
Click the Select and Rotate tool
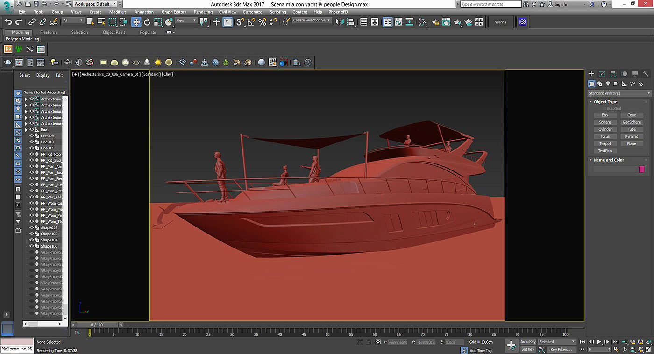coord(147,22)
